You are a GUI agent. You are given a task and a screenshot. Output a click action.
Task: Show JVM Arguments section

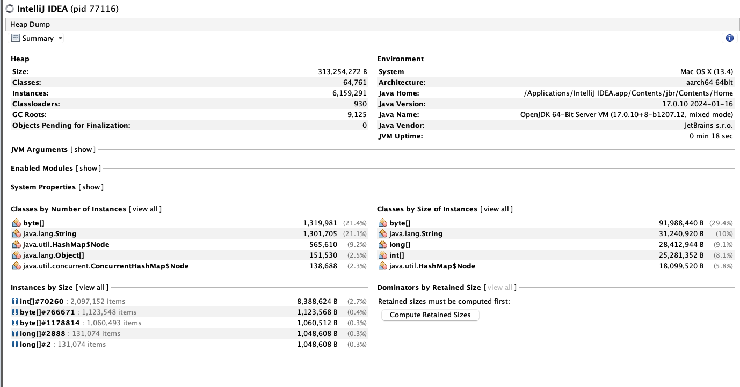click(x=83, y=150)
